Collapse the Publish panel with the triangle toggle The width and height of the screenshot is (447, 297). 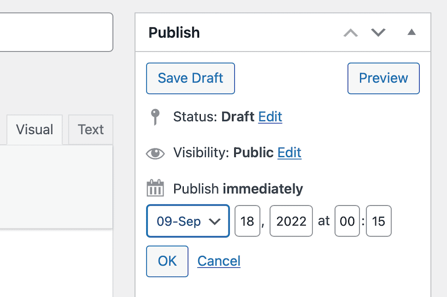pyautogui.click(x=411, y=33)
